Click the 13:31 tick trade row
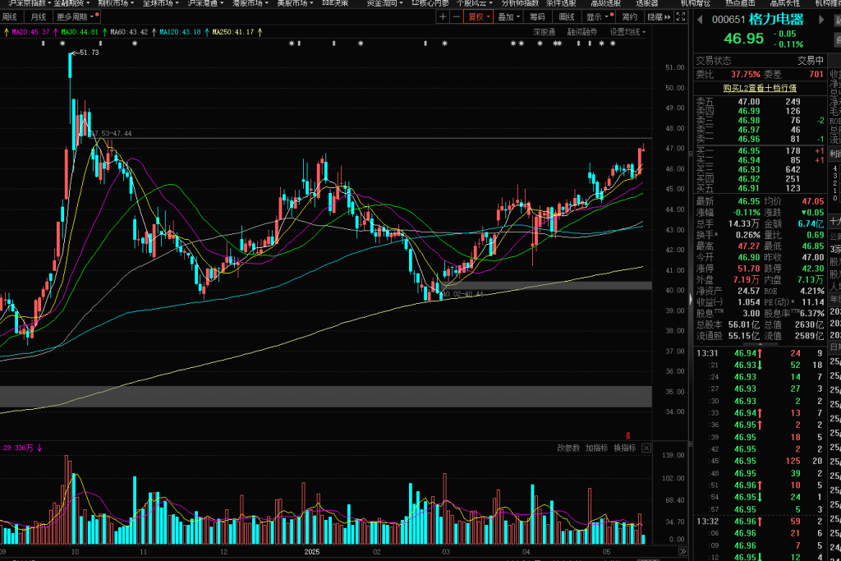The width and height of the screenshot is (841, 561). click(x=761, y=353)
